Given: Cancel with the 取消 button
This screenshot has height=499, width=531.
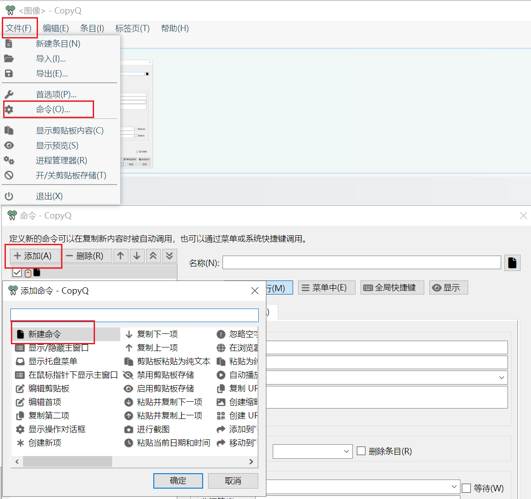Looking at the screenshot, I should tap(233, 481).
